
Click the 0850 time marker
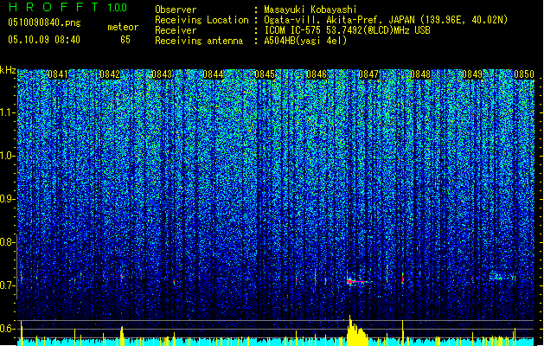coord(524,74)
